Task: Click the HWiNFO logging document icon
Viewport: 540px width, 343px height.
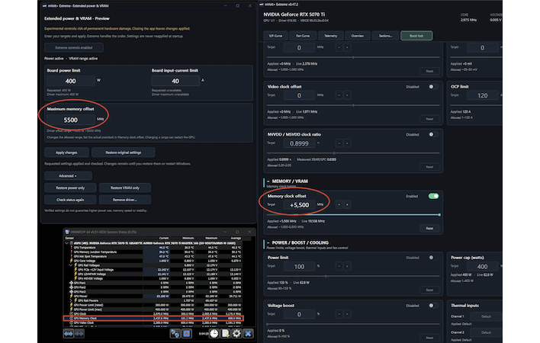Action: pyautogui.click(x=225, y=333)
